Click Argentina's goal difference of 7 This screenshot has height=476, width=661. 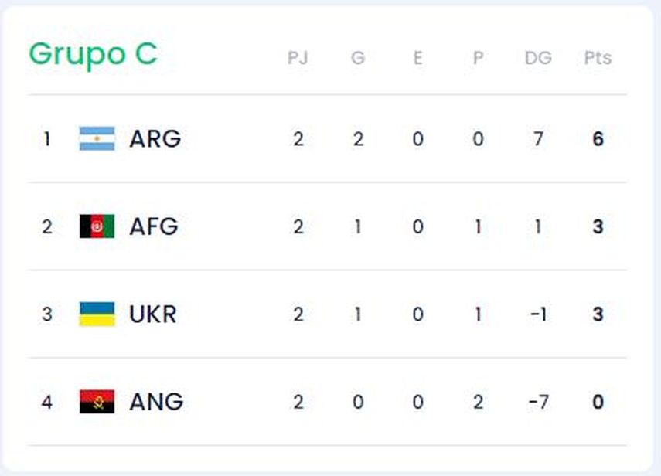point(538,139)
